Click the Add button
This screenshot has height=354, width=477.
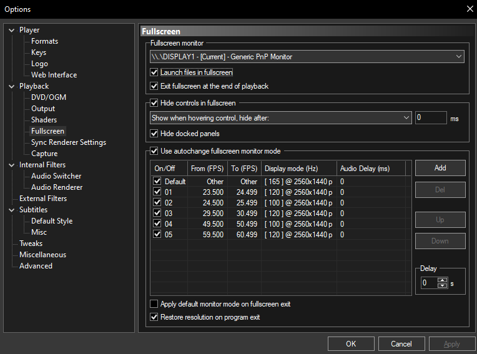tap(440, 168)
